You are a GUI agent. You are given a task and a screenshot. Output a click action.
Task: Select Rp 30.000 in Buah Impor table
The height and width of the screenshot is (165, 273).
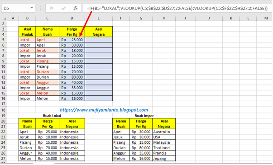141,132
